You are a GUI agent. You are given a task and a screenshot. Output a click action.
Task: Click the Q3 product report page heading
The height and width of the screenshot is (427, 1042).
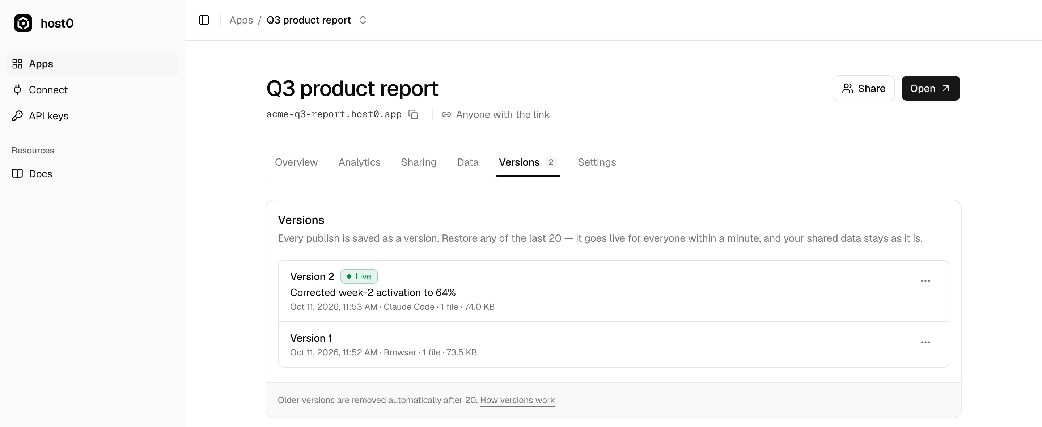pos(352,88)
